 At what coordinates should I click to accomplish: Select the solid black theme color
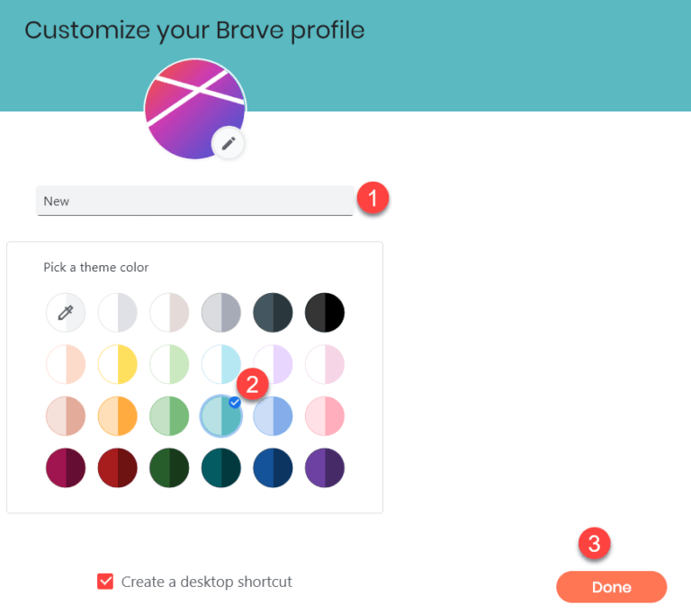click(x=325, y=313)
